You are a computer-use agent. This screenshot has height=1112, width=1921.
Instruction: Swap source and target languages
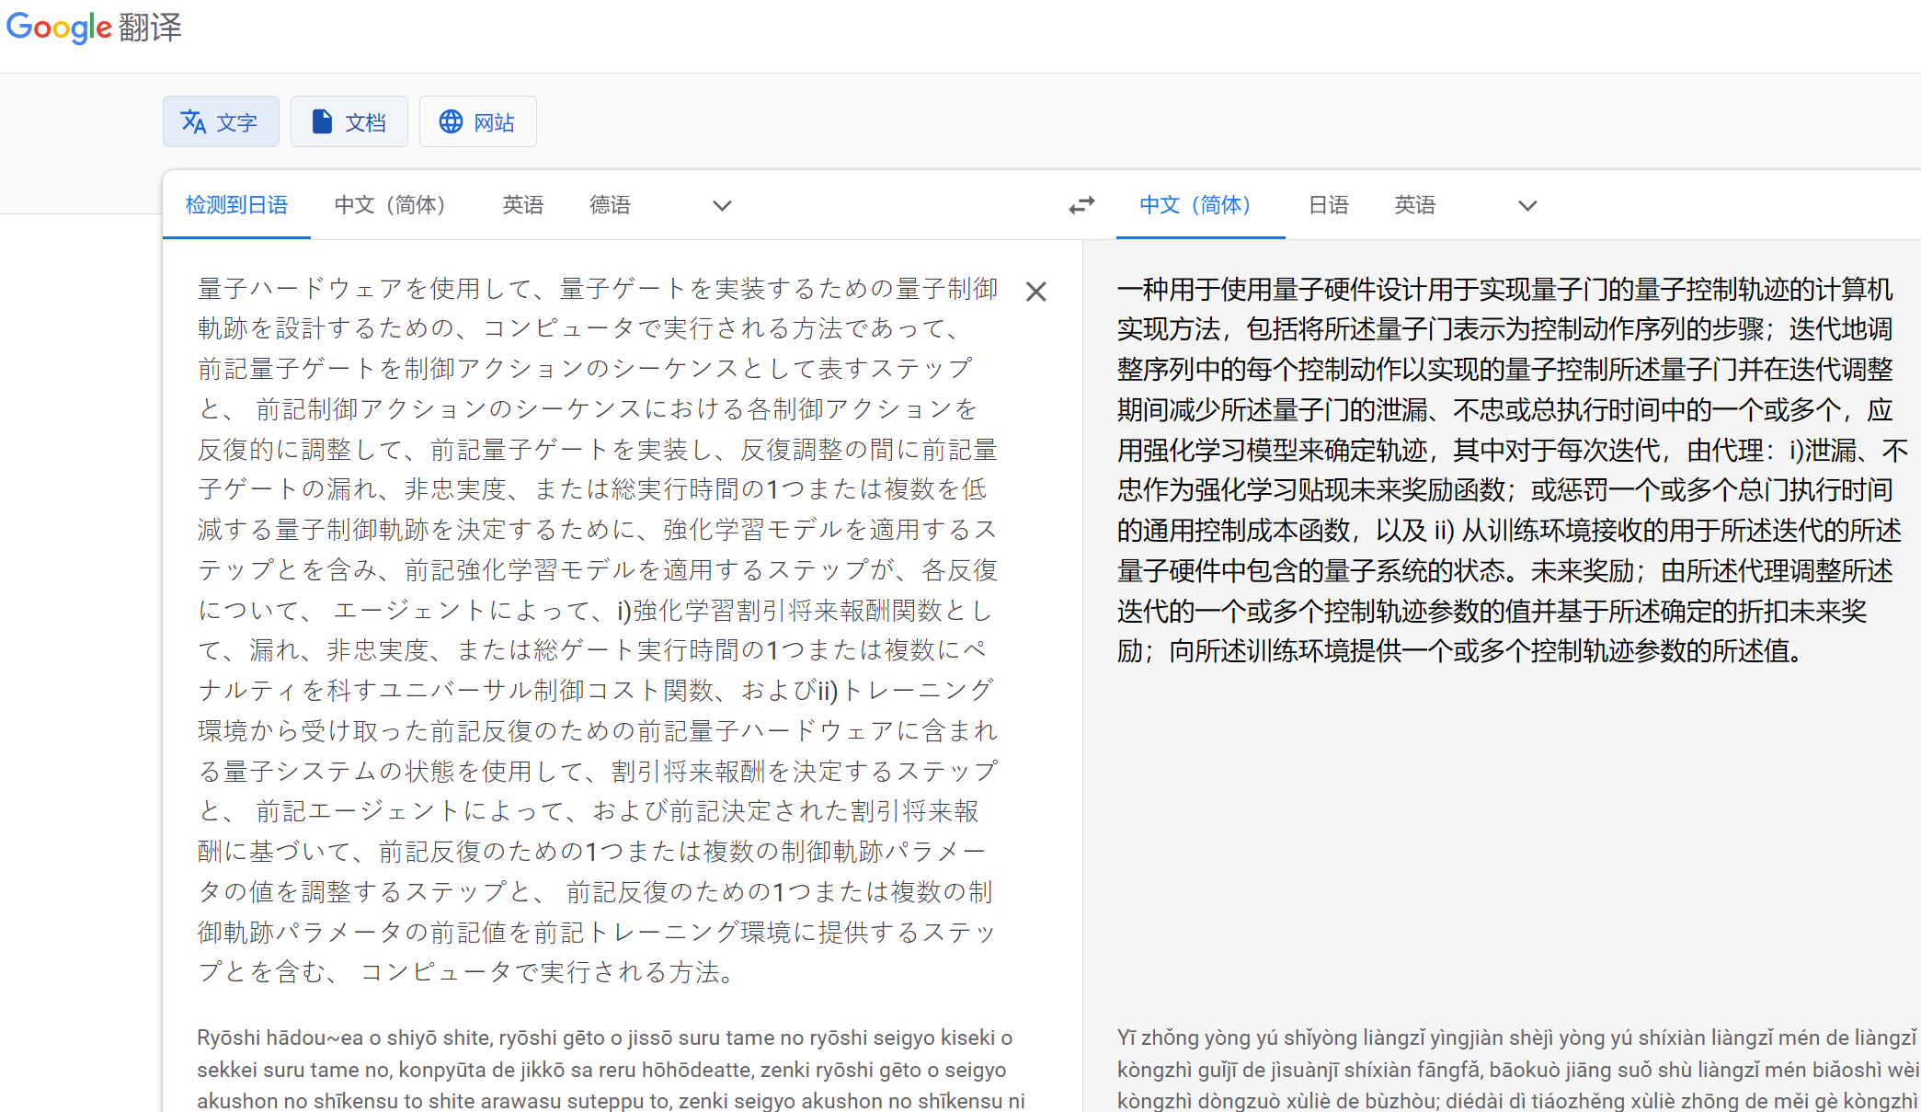tap(1081, 205)
